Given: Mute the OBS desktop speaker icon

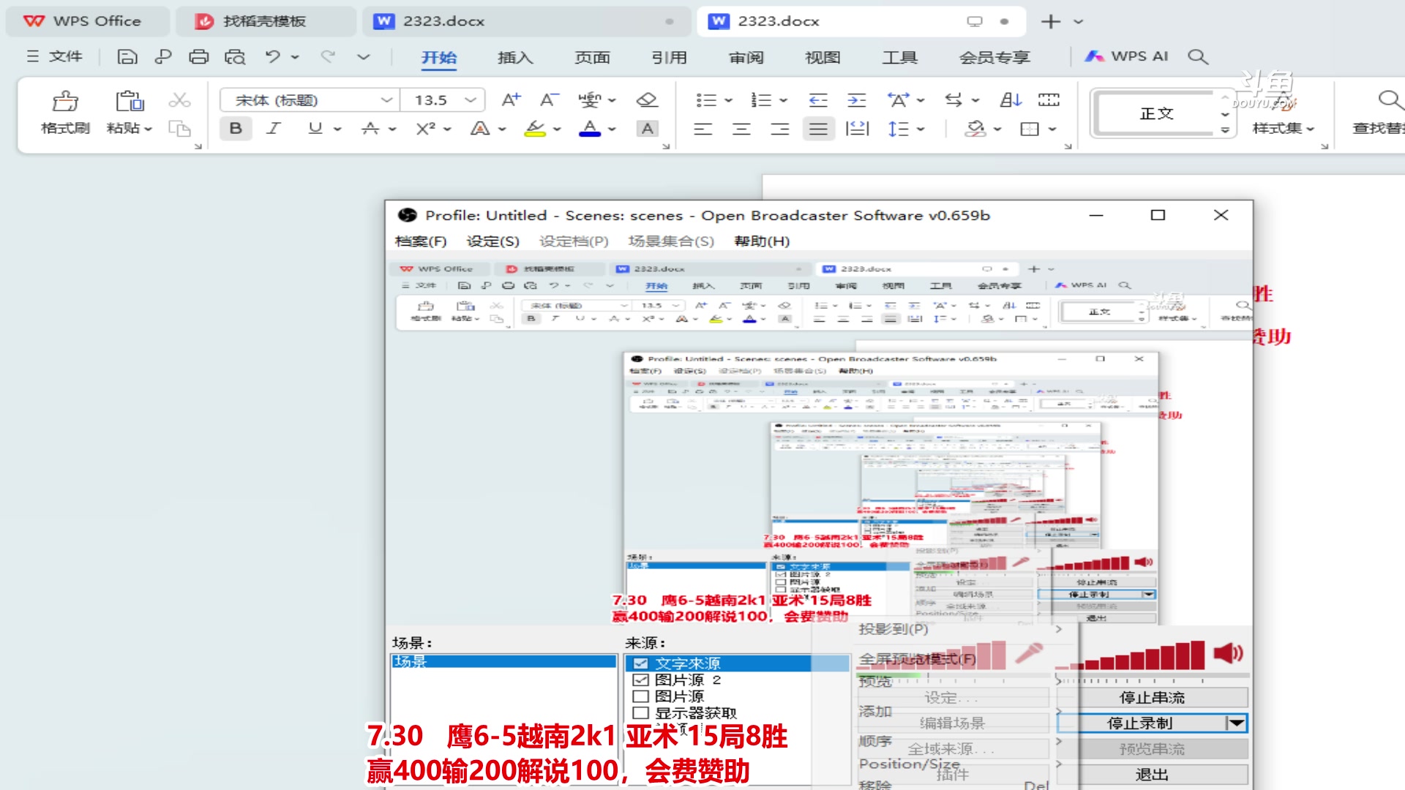Looking at the screenshot, I should point(1228,652).
